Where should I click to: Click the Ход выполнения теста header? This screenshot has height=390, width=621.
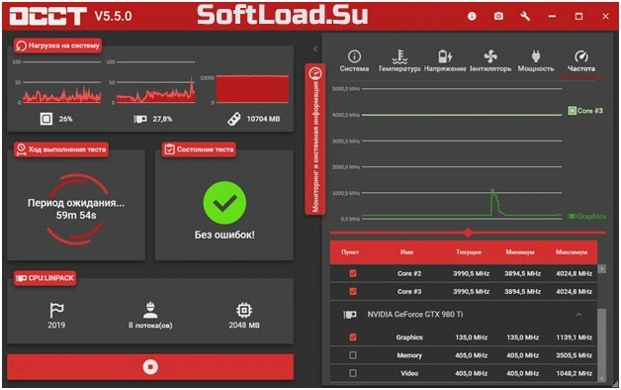61,149
